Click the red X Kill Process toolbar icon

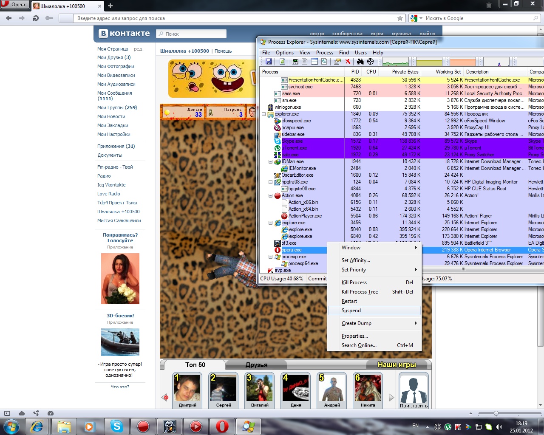(348, 62)
